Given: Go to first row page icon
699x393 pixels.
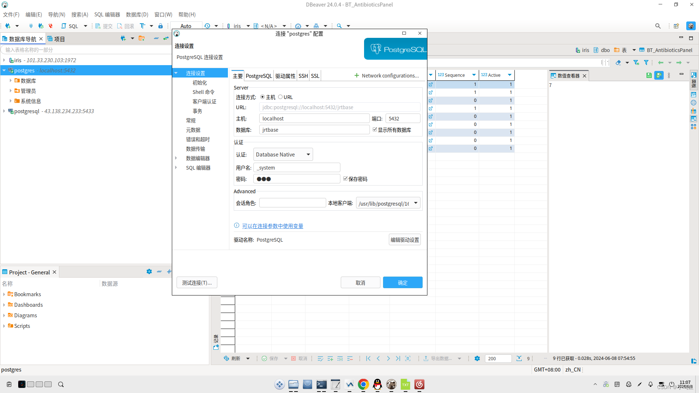Looking at the screenshot, I should [x=368, y=358].
